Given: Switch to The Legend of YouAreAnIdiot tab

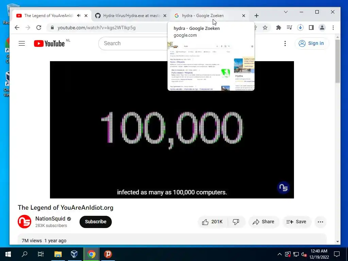Looking at the screenshot, I should (x=48, y=16).
